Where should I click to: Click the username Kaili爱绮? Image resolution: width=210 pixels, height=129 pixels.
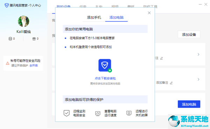click(x=23, y=31)
